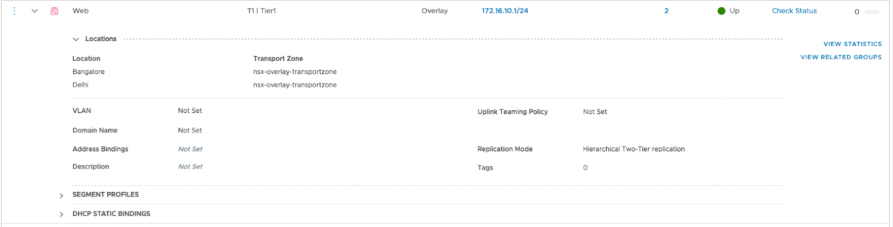This screenshot has width=893, height=227.
Task: Click the alarms bar next to 0
Action: click(x=871, y=12)
